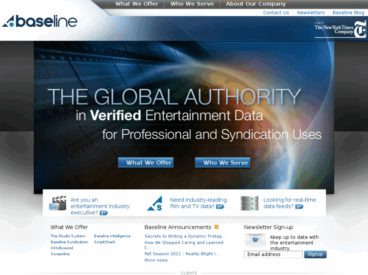
Task: Click 'THE GLOBAL AUTHORITY' hero banner headline
Action: coord(174,97)
